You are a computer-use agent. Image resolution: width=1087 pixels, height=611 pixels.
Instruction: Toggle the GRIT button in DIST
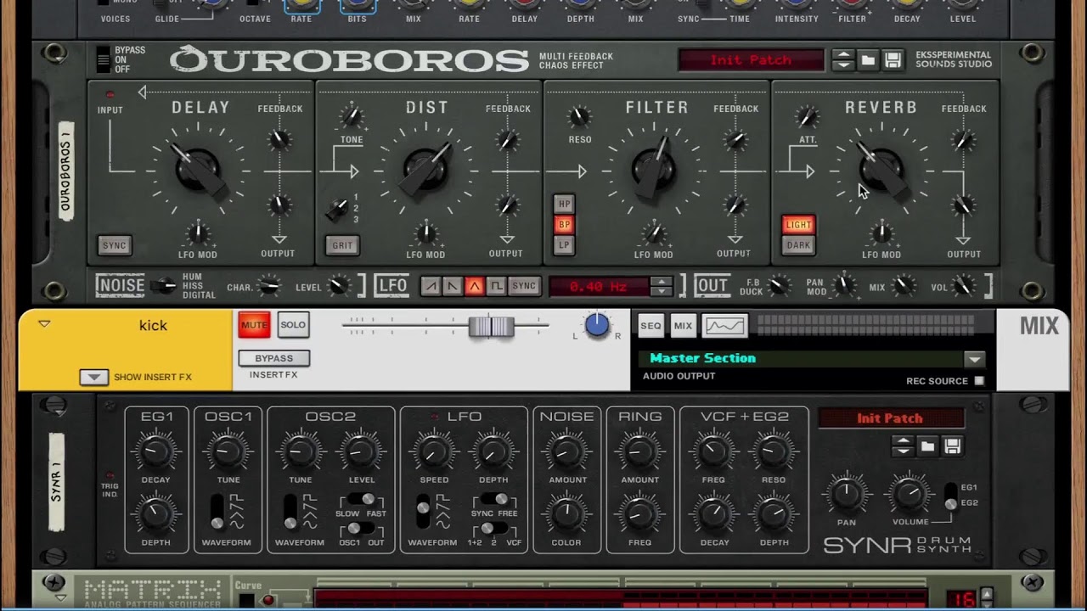[342, 245]
